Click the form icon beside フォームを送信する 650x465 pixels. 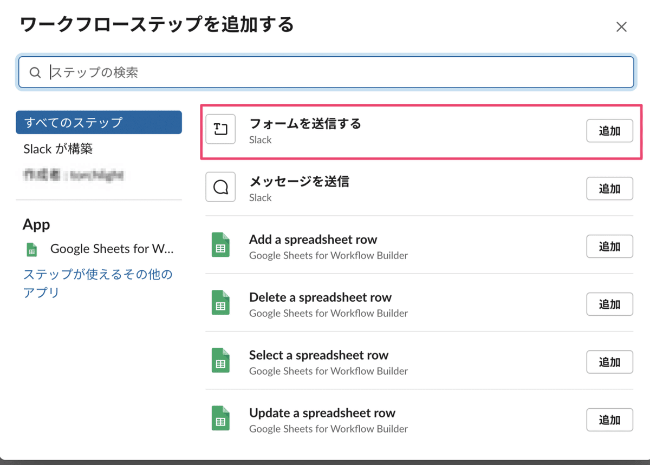click(x=220, y=129)
